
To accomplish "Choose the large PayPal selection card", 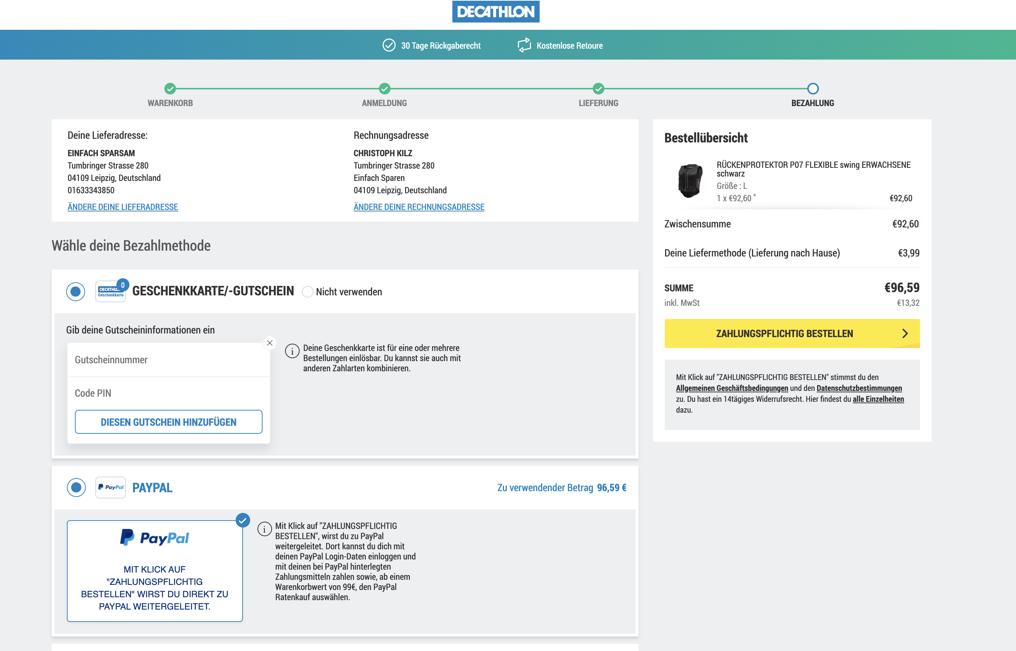I will click(x=155, y=571).
